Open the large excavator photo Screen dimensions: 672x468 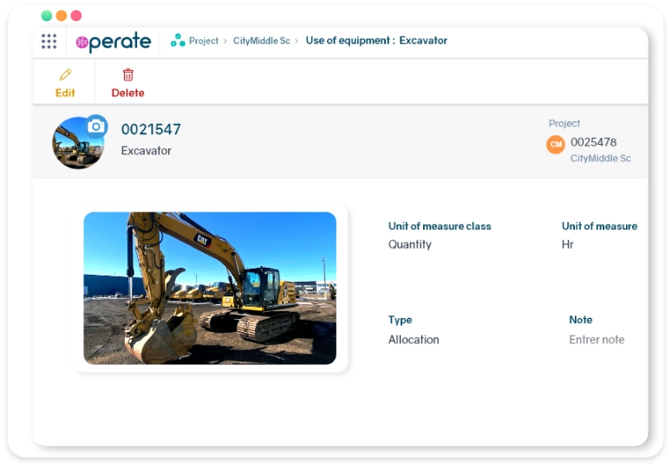click(x=210, y=288)
